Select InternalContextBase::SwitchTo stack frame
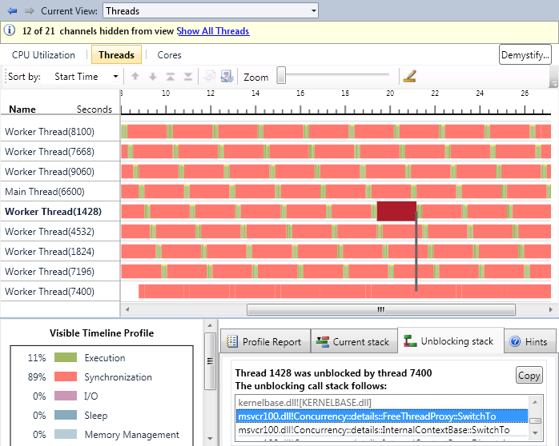The height and width of the screenshot is (446, 559). click(x=381, y=430)
